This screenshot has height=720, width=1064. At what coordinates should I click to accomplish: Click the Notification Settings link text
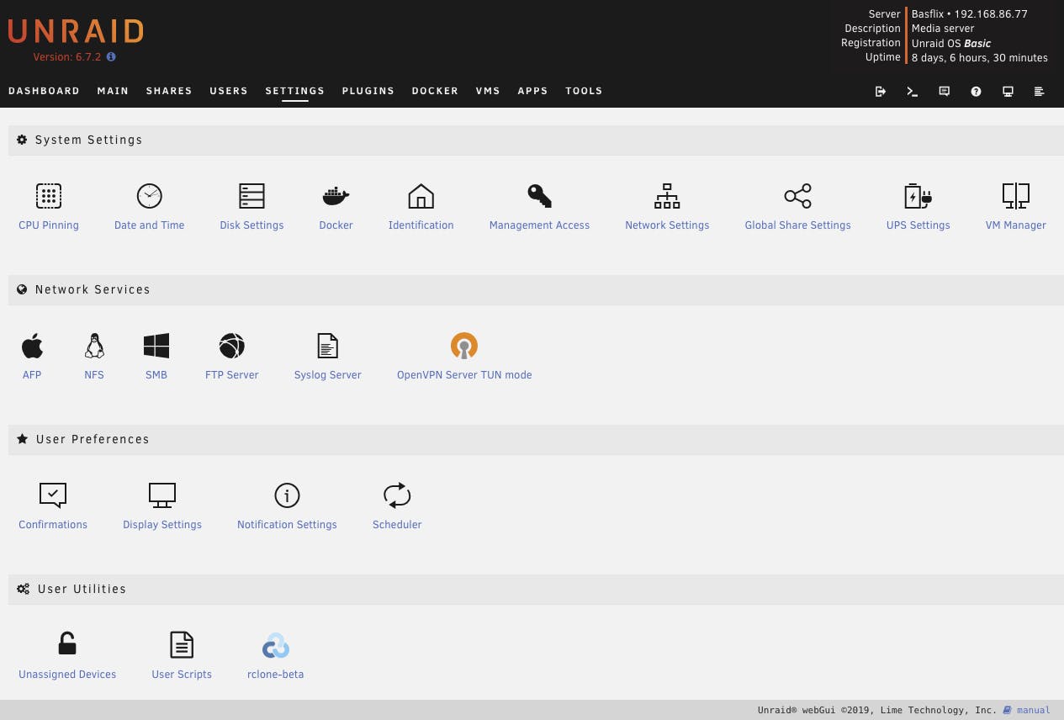tap(287, 525)
